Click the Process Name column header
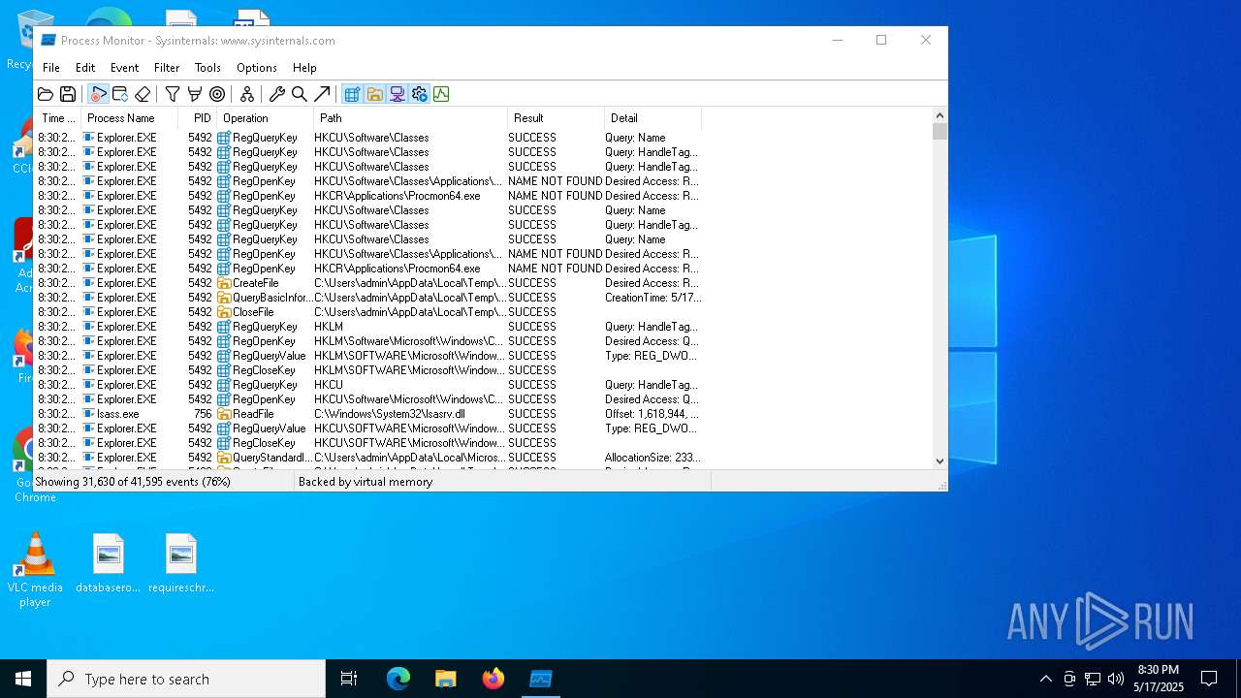The height and width of the screenshot is (698, 1241). pyautogui.click(x=130, y=118)
